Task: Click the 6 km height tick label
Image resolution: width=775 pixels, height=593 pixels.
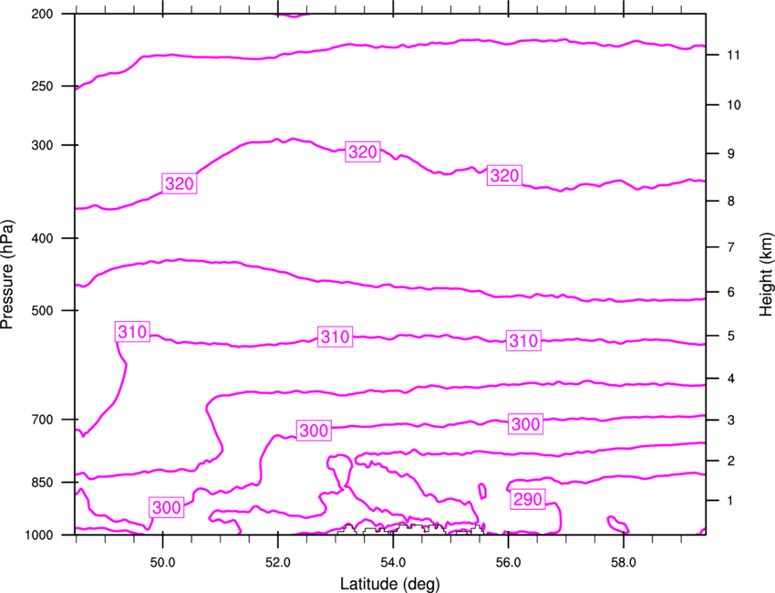Action: pyautogui.click(x=731, y=292)
